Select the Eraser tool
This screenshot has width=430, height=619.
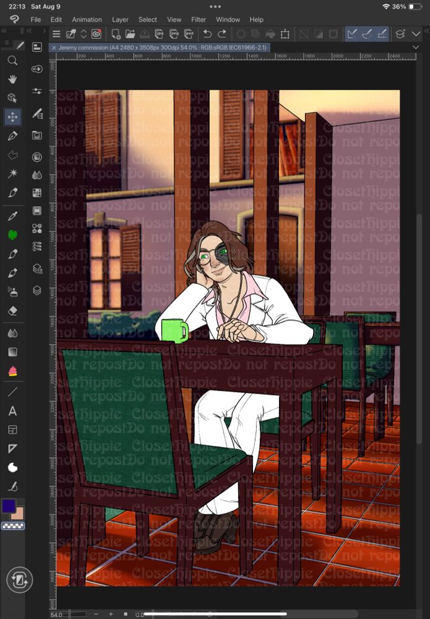tap(12, 311)
